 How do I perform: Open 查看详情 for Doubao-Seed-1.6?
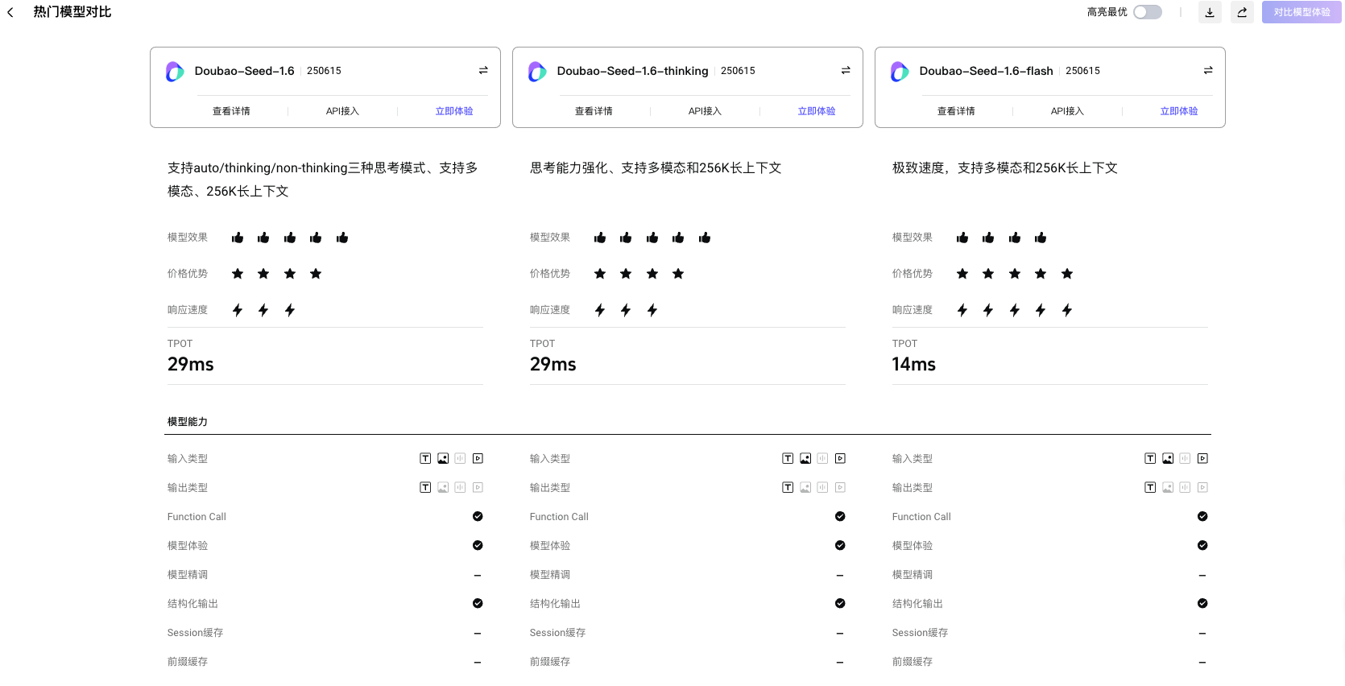231,111
